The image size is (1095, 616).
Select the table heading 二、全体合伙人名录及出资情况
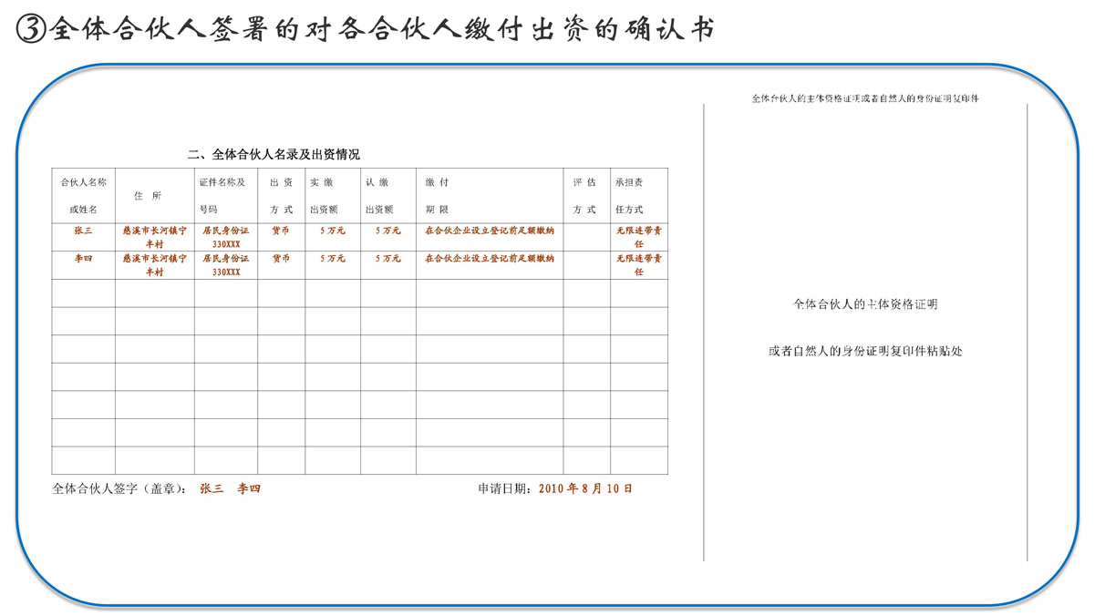(x=274, y=154)
